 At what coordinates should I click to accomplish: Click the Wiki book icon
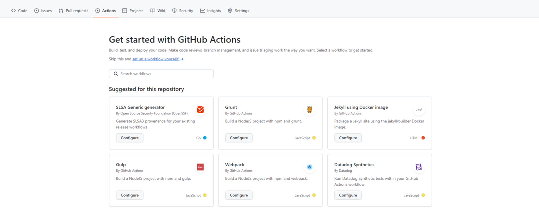[153, 11]
